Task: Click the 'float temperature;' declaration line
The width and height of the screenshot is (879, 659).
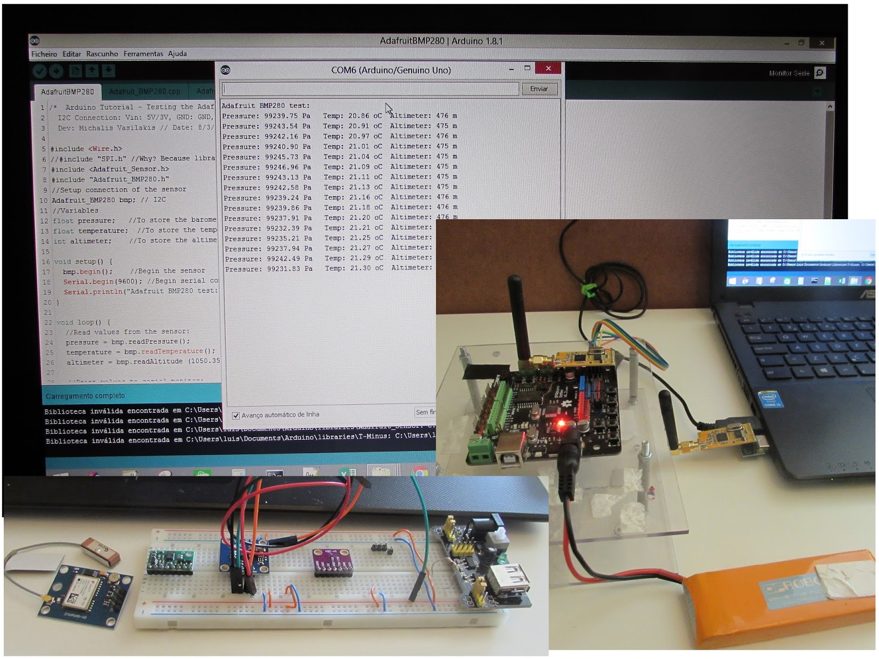Action: (91, 231)
